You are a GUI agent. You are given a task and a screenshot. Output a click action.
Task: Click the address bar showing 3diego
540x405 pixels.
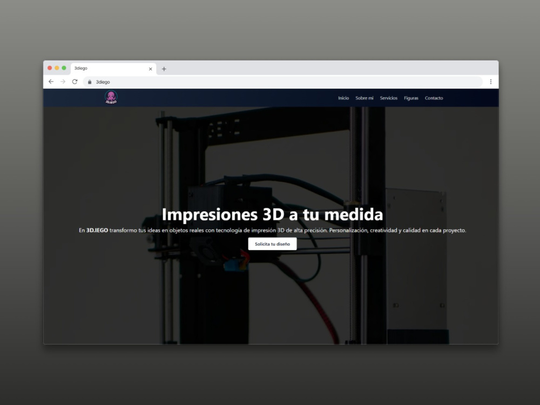(x=282, y=82)
